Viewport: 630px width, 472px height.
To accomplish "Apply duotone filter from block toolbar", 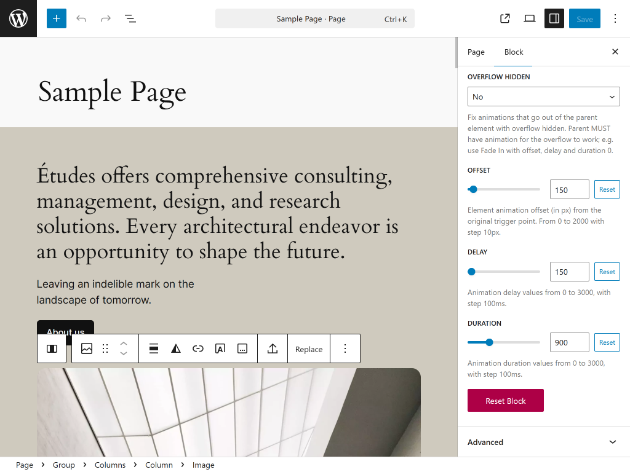I will tap(176, 348).
